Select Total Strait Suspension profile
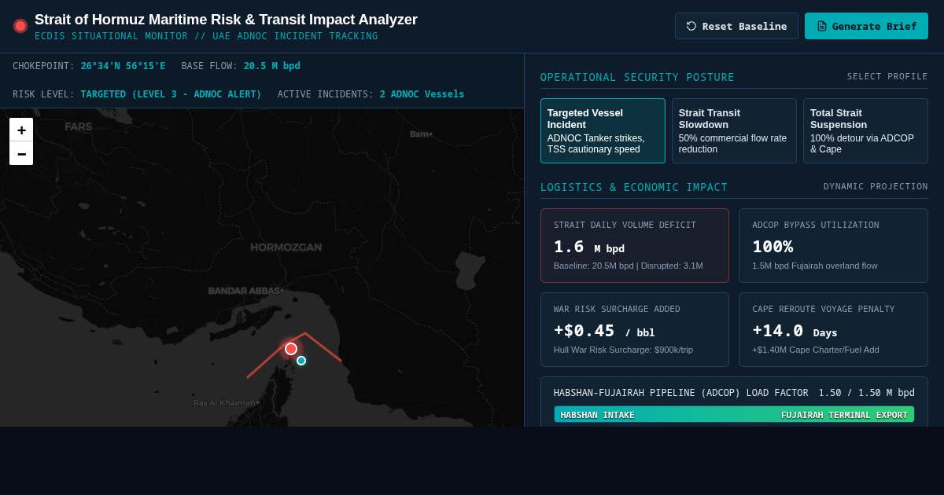 [865, 130]
